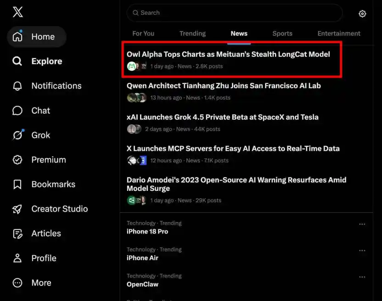Open the Home icon in sidebar
This screenshot has width=382, height=301.
tap(17, 37)
